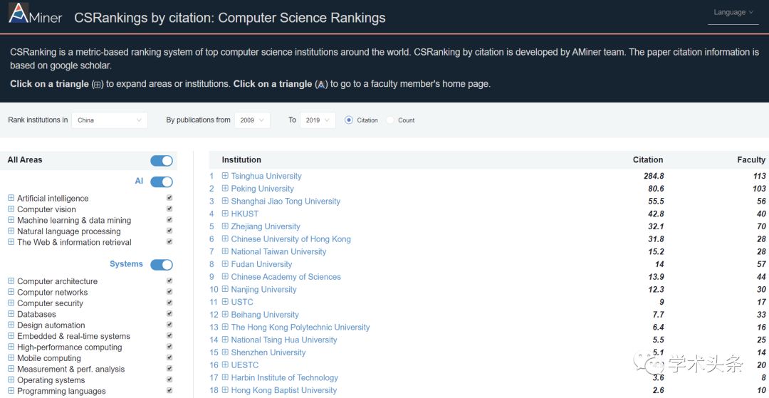Open the 2019 end year dropdown

(x=318, y=120)
